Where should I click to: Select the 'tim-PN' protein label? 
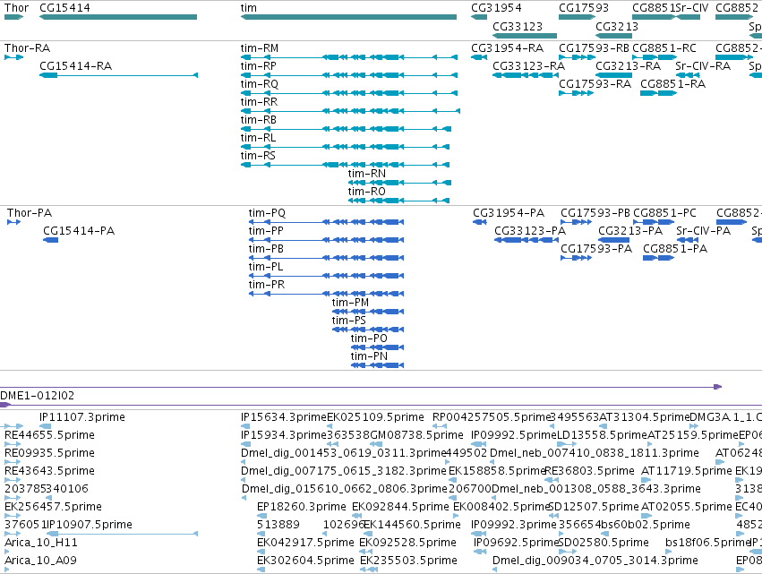[x=369, y=356]
